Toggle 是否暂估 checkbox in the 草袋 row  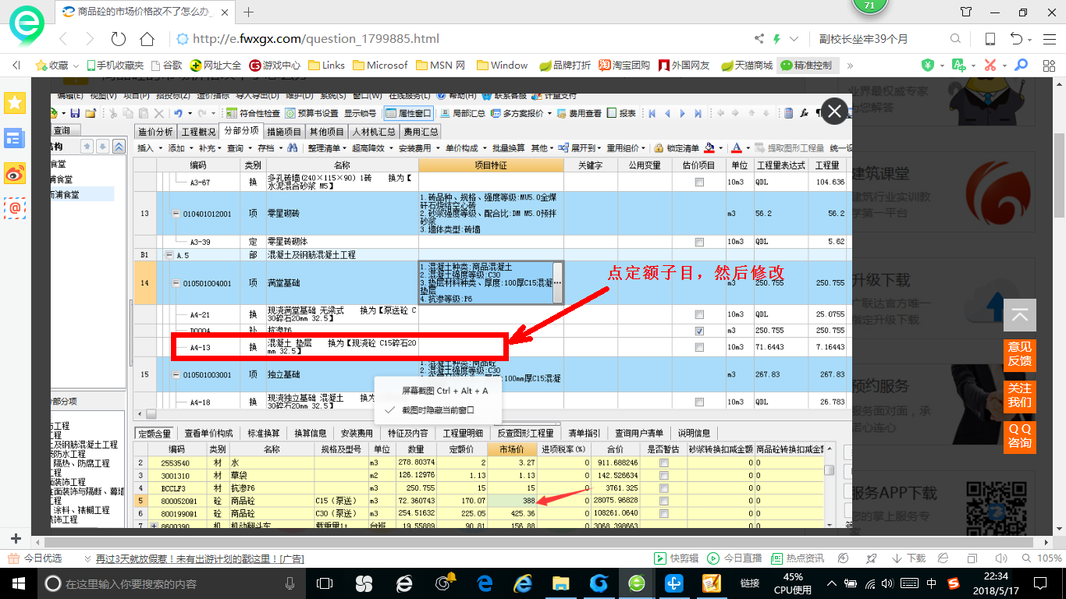coord(664,475)
